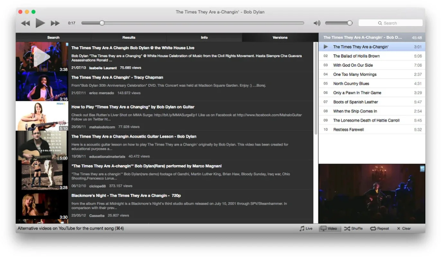The image size is (441, 257).
Task: Play track 08 When the Ship Comes In
Action: (372, 111)
